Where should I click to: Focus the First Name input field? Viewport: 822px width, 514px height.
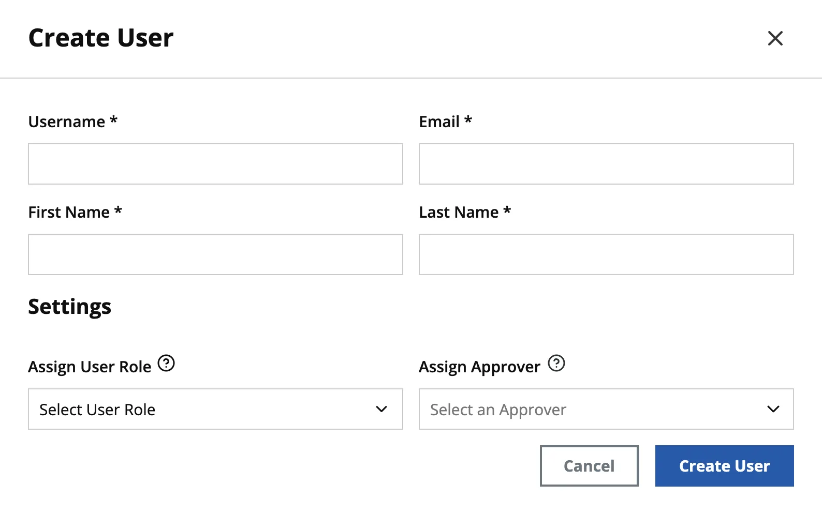coord(215,254)
